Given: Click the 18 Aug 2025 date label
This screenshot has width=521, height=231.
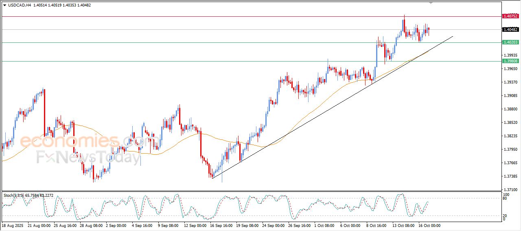Looking at the screenshot, I should click(x=13, y=225).
